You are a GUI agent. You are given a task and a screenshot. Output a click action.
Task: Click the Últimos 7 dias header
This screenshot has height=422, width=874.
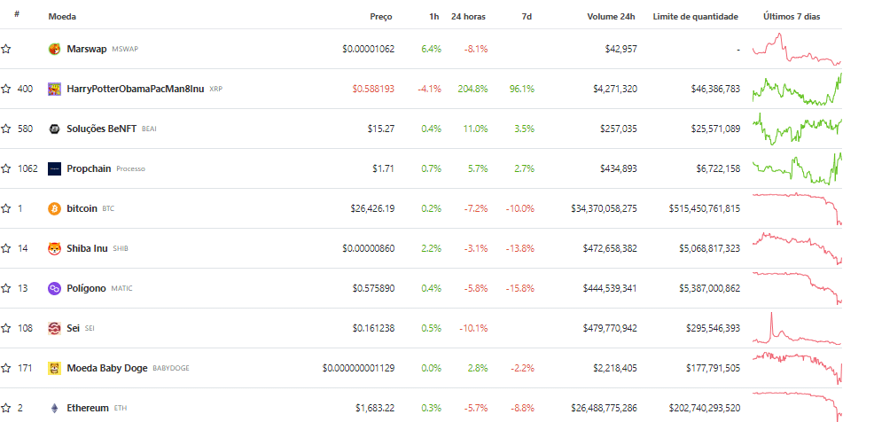tap(792, 17)
